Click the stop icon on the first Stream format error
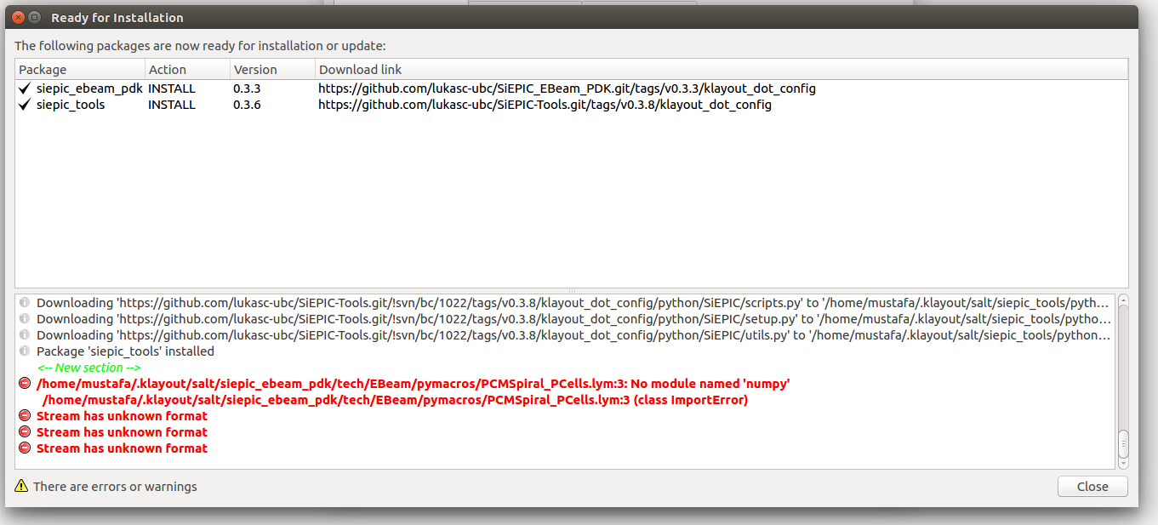Viewport: 1158px width, 525px height. tap(23, 416)
